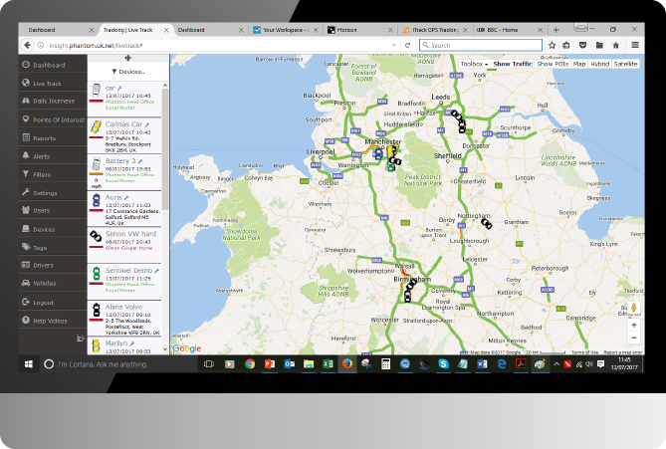Image resolution: width=666 pixels, height=449 pixels.
Task: Click wrench icon next to Sentinel Demo
Action: [156, 271]
